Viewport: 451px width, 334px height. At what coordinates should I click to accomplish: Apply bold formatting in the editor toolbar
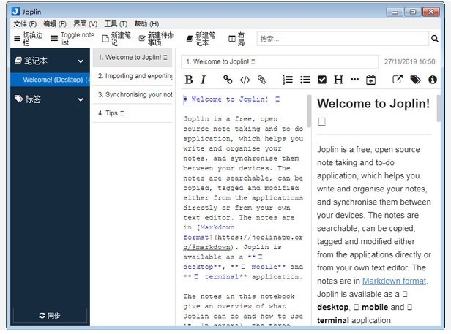pyautogui.click(x=189, y=80)
